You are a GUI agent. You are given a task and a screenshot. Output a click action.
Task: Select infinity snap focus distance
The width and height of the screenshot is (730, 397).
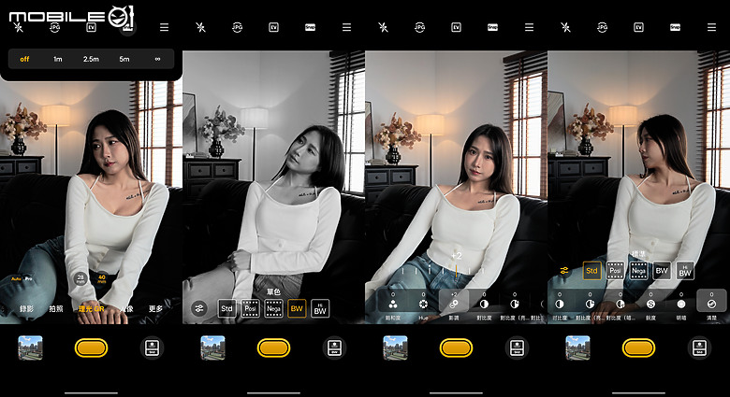(157, 59)
